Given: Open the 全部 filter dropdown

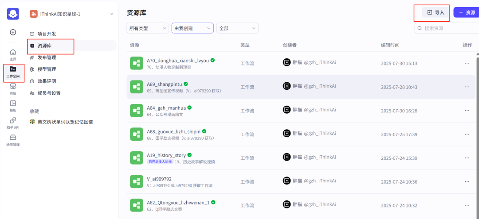Looking at the screenshot, I should coord(237,28).
